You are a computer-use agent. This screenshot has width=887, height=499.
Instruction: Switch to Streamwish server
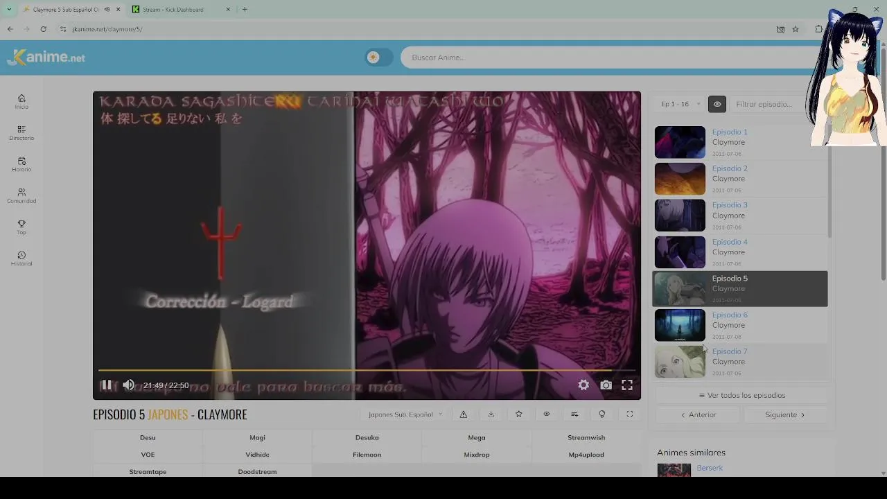tap(586, 437)
